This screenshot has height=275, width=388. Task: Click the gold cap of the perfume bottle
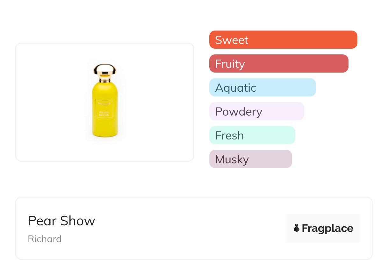point(104,70)
